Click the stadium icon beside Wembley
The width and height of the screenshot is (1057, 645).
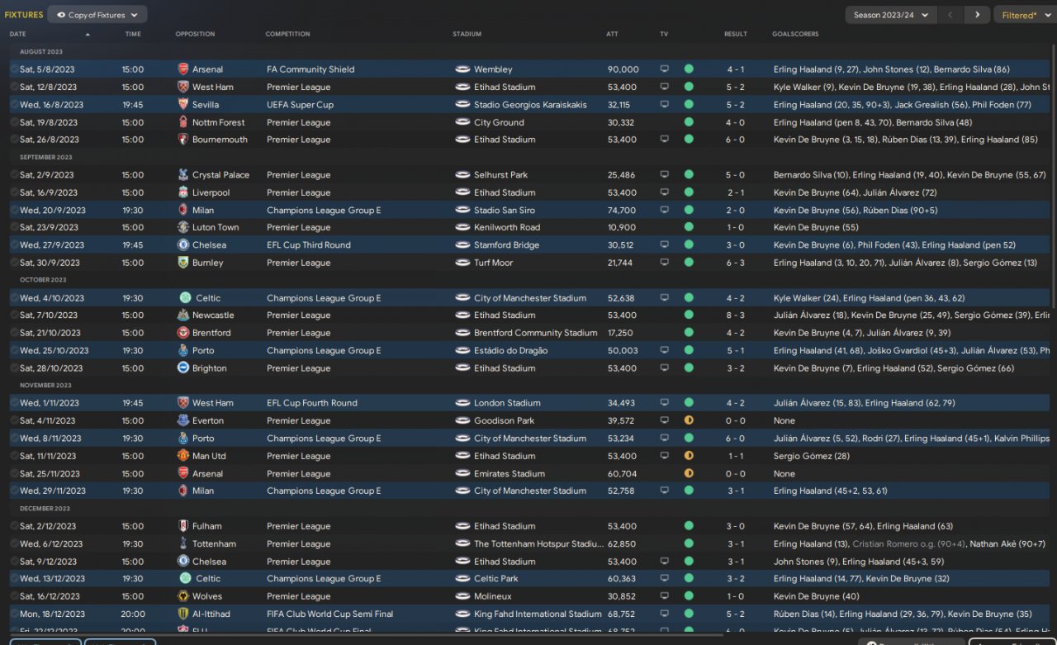point(462,69)
